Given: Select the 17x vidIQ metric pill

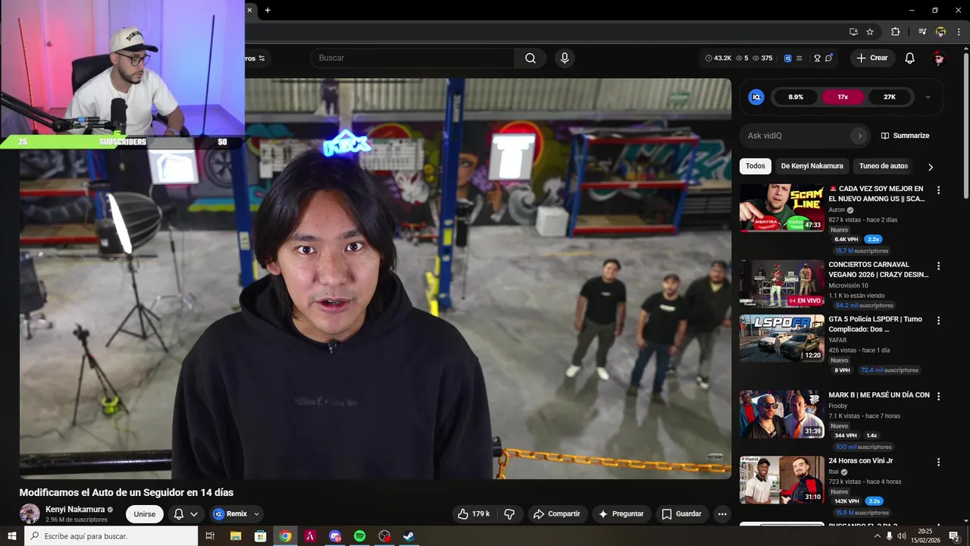Looking at the screenshot, I should (843, 97).
